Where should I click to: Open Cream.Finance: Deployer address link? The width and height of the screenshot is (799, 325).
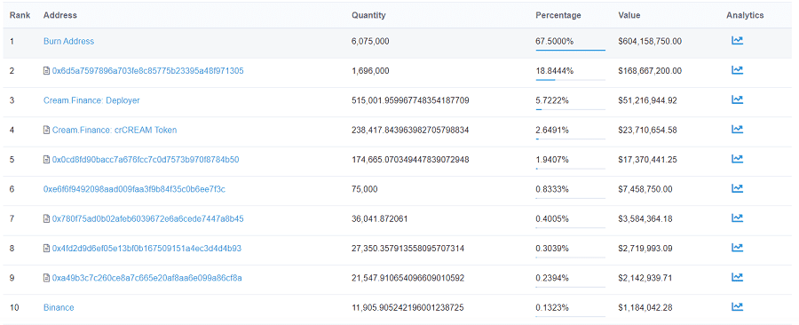[x=91, y=100]
